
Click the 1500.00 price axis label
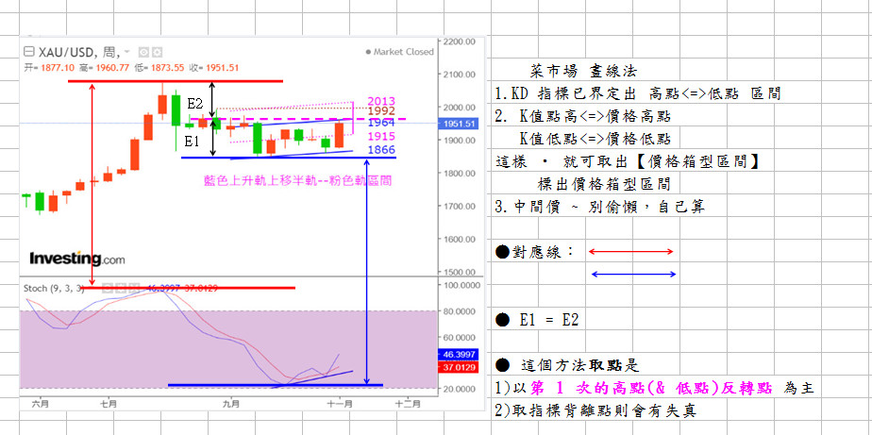pos(459,272)
